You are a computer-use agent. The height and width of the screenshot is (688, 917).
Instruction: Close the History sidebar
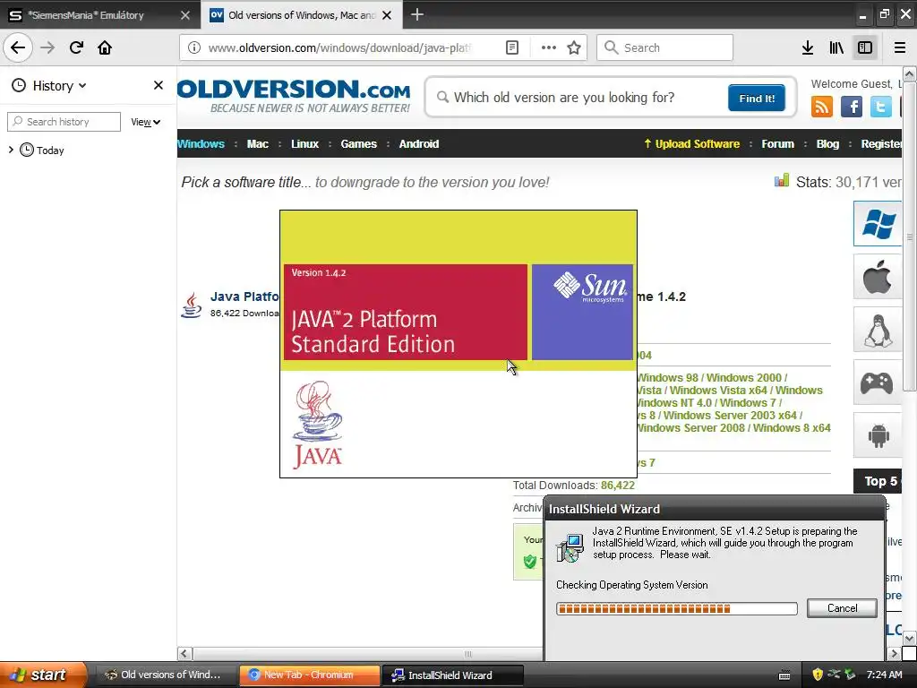tap(158, 85)
